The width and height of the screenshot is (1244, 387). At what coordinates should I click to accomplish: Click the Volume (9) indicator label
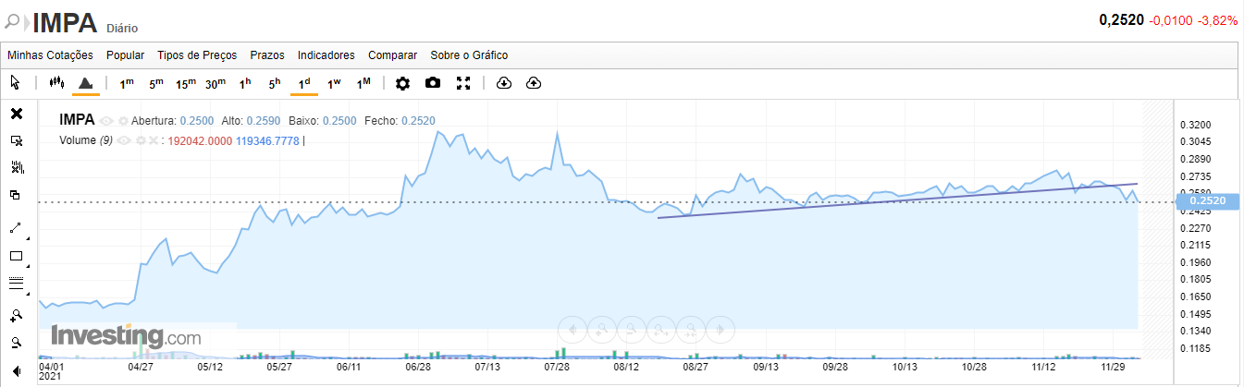(86, 140)
